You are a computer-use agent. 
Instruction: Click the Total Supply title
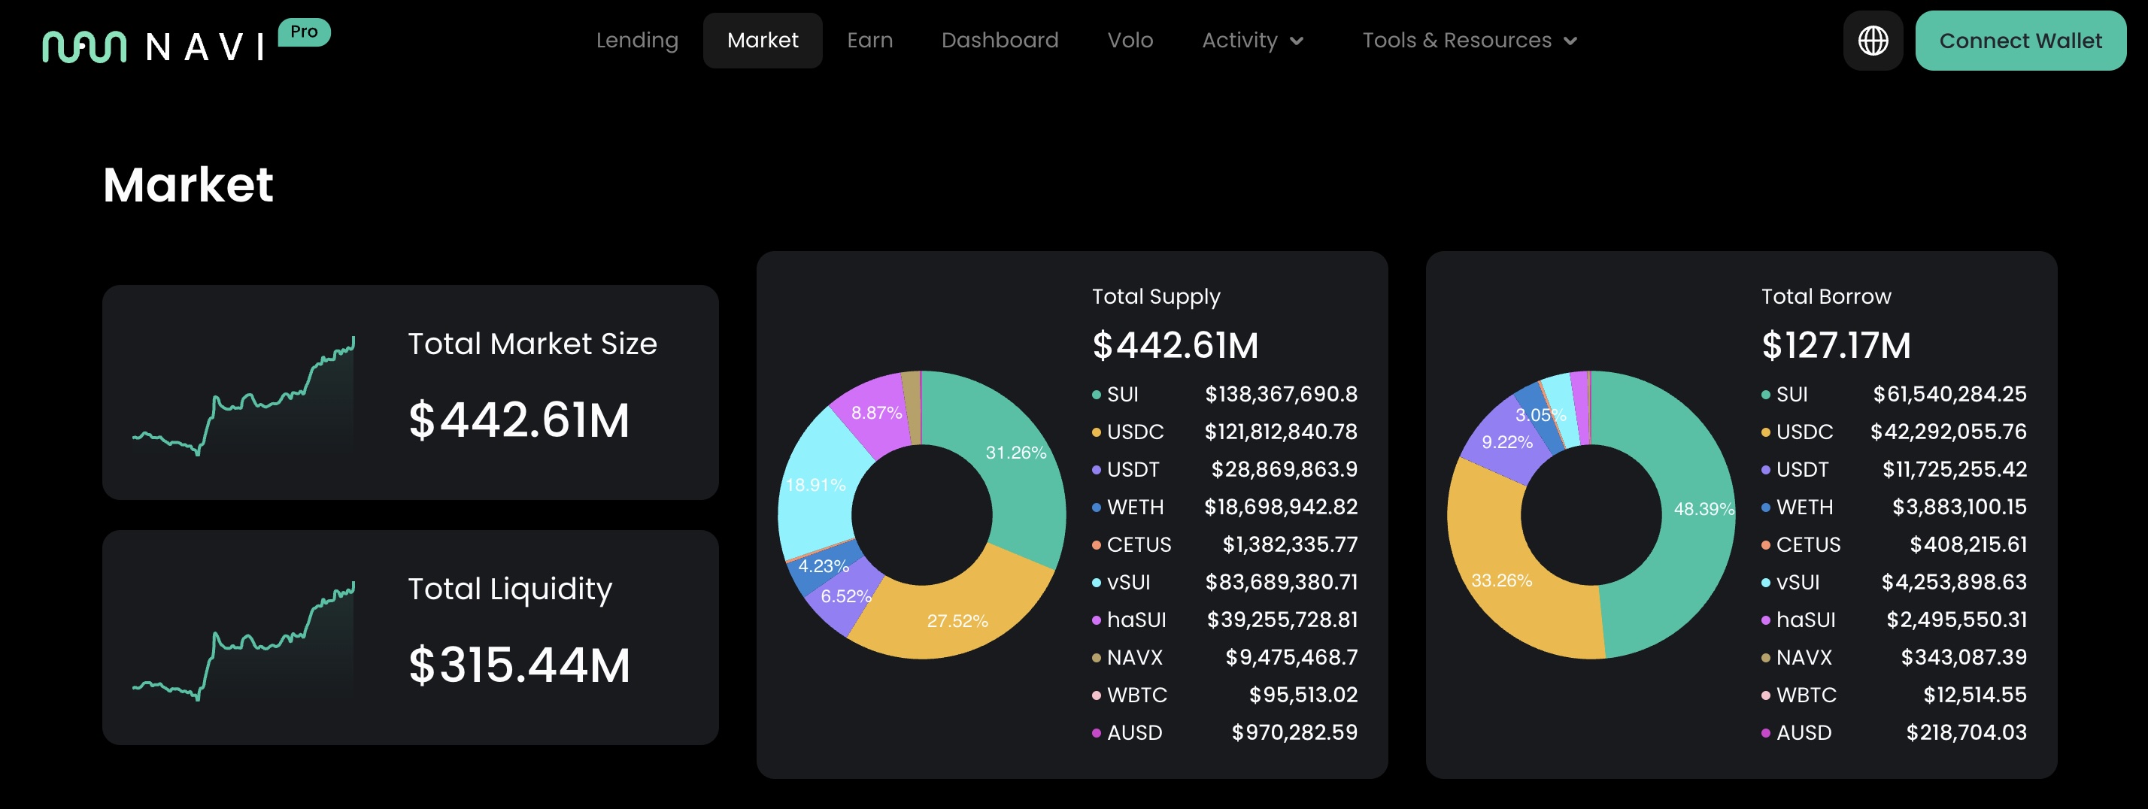[1156, 296]
